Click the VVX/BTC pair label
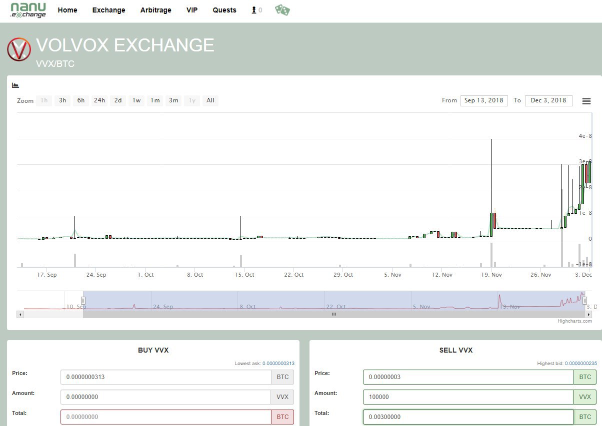The image size is (602, 426). pyautogui.click(x=55, y=64)
